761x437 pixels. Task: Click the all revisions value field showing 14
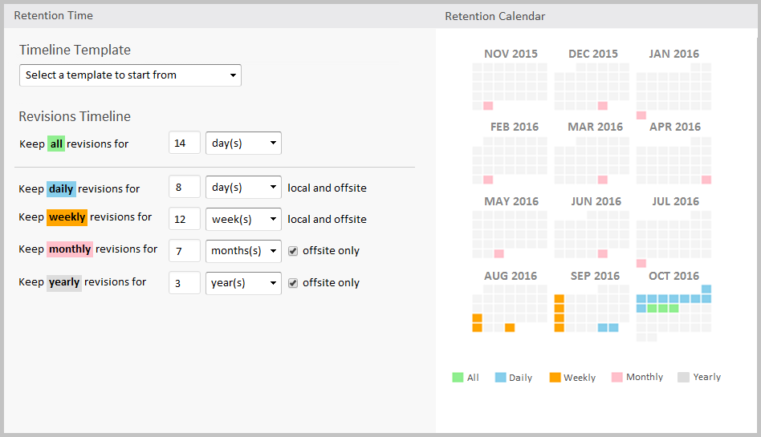(x=185, y=144)
